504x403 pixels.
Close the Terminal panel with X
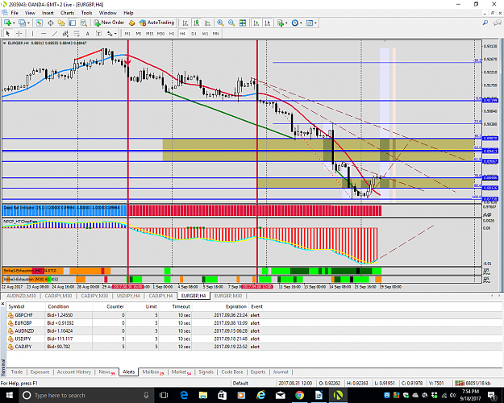(x=3, y=303)
